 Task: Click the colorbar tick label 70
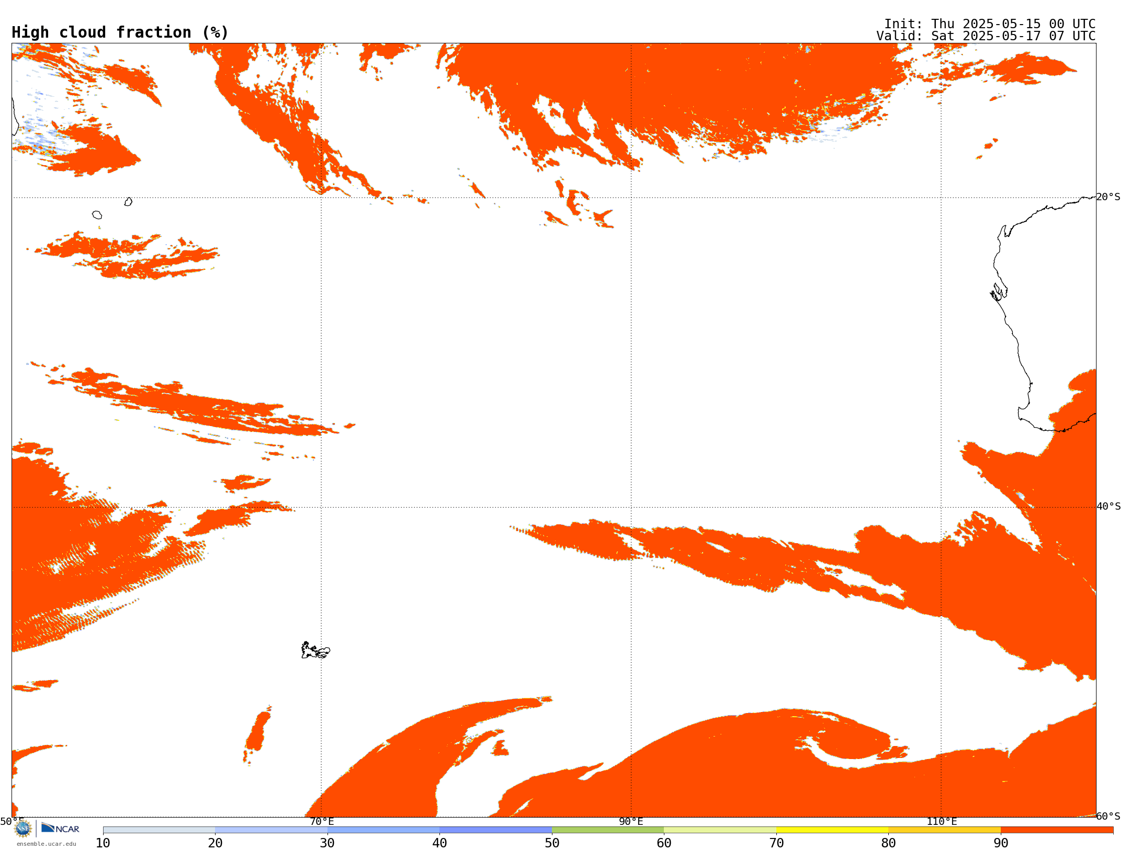pos(776,843)
